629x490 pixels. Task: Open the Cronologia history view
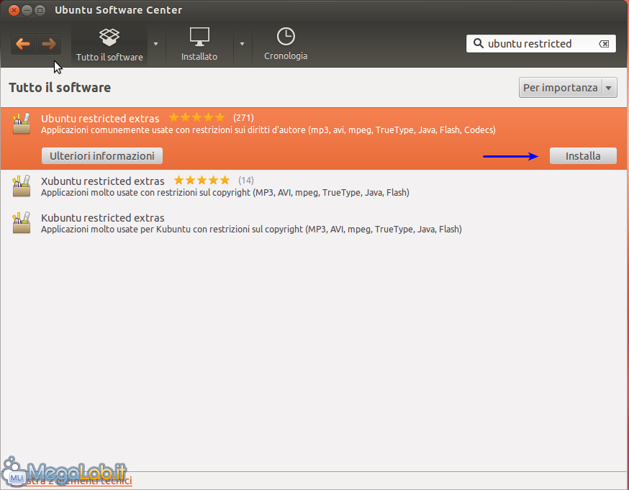[286, 45]
